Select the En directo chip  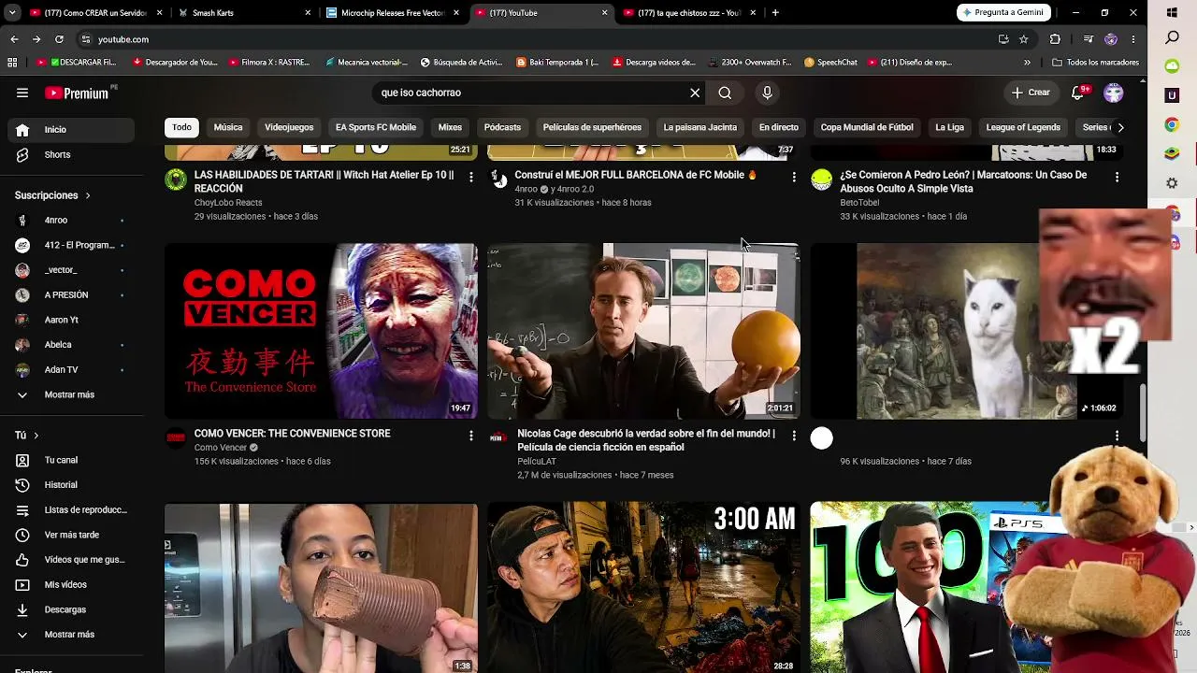pos(779,127)
